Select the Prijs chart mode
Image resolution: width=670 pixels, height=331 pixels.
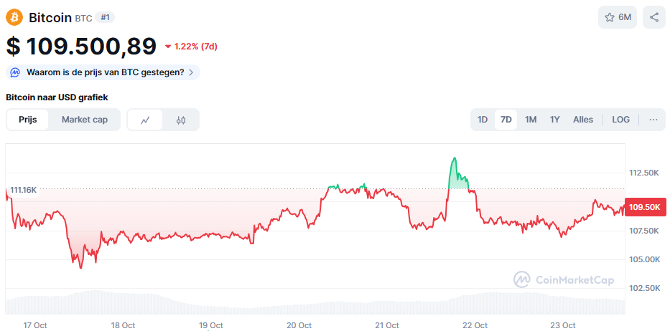tap(28, 120)
